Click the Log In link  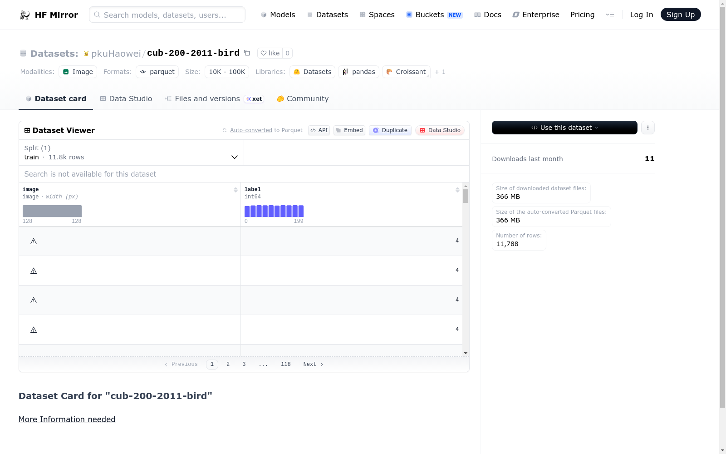(x=642, y=15)
